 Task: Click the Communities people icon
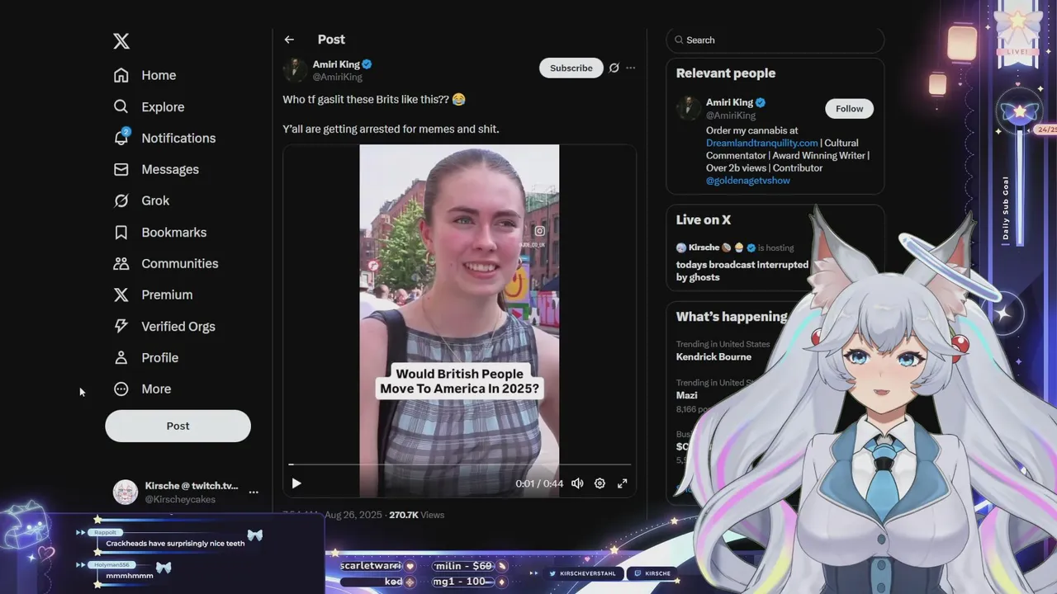(x=121, y=264)
